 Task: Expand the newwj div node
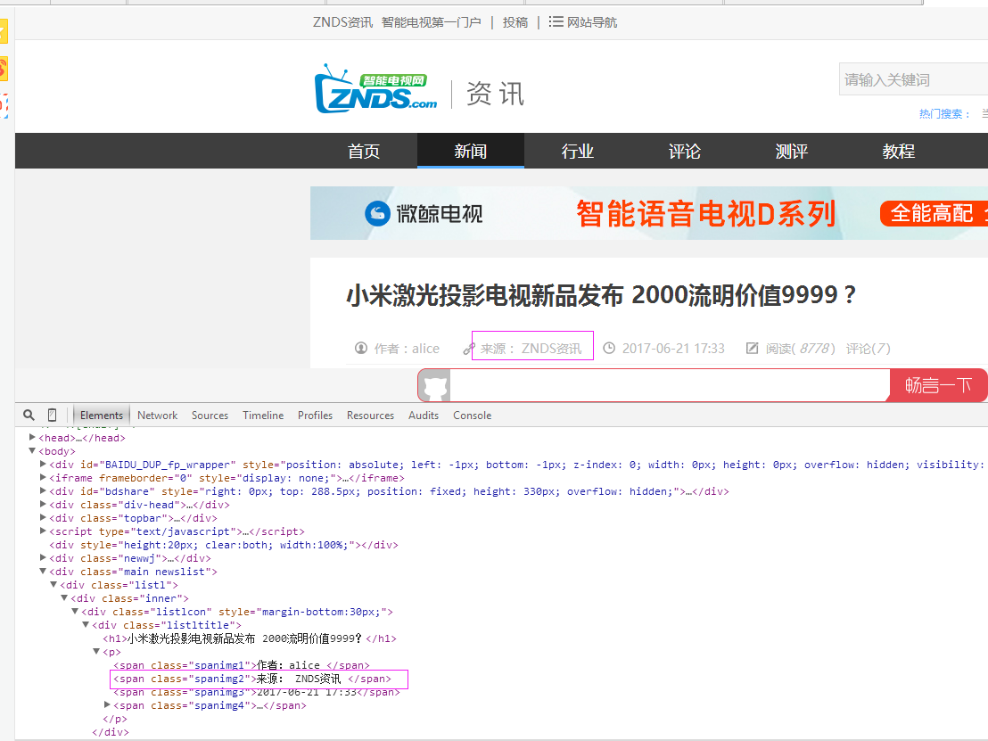click(x=43, y=557)
